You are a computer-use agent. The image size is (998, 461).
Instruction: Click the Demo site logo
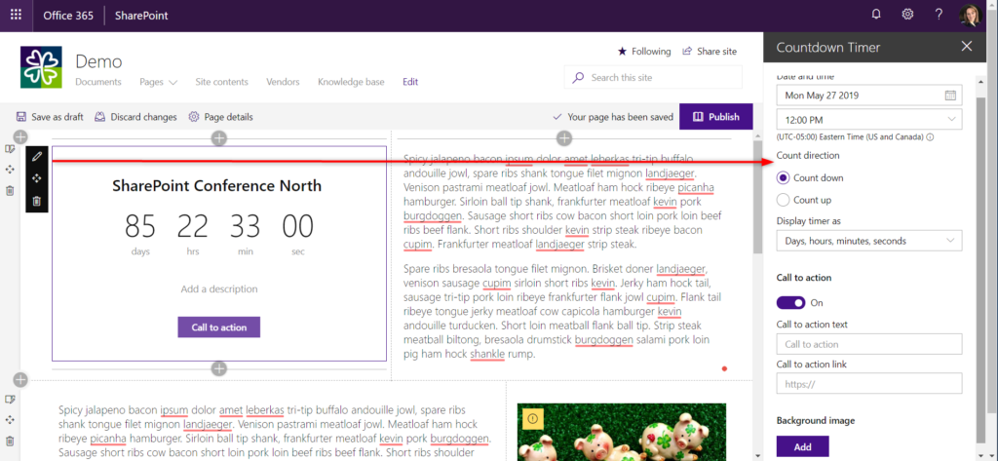point(41,67)
